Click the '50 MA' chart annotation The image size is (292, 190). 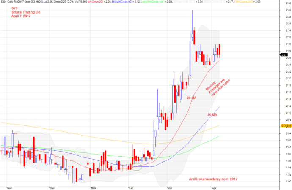click(212, 115)
